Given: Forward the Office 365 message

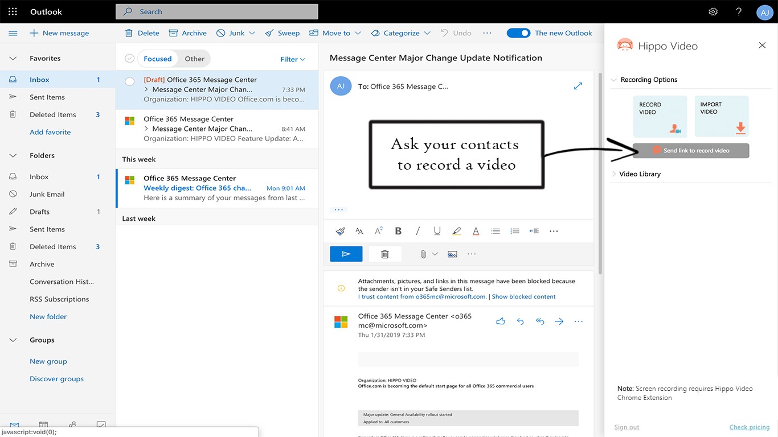Looking at the screenshot, I should point(559,321).
